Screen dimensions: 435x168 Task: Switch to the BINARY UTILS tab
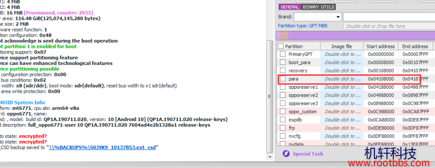(319, 7)
